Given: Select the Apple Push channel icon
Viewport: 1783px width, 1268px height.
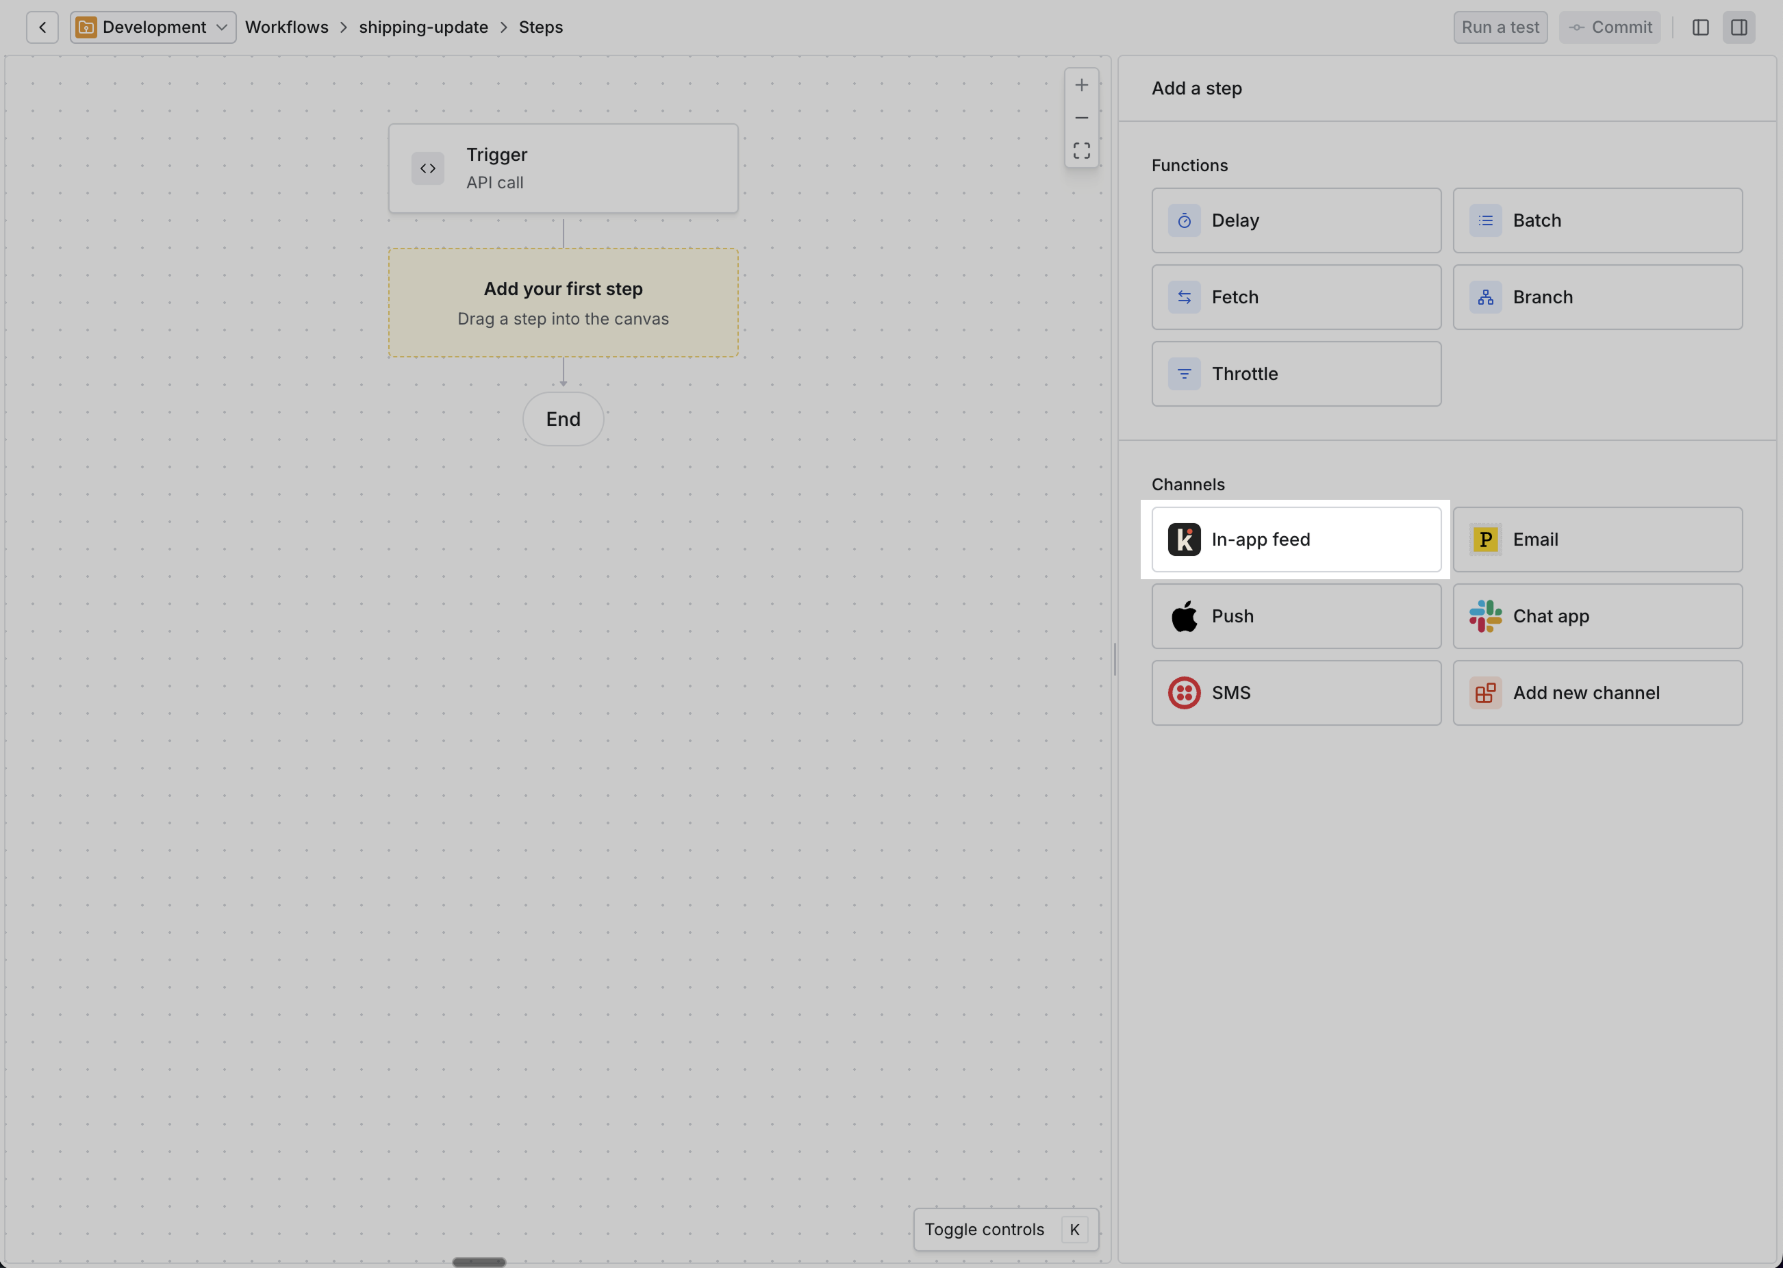Looking at the screenshot, I should 1185,616.
